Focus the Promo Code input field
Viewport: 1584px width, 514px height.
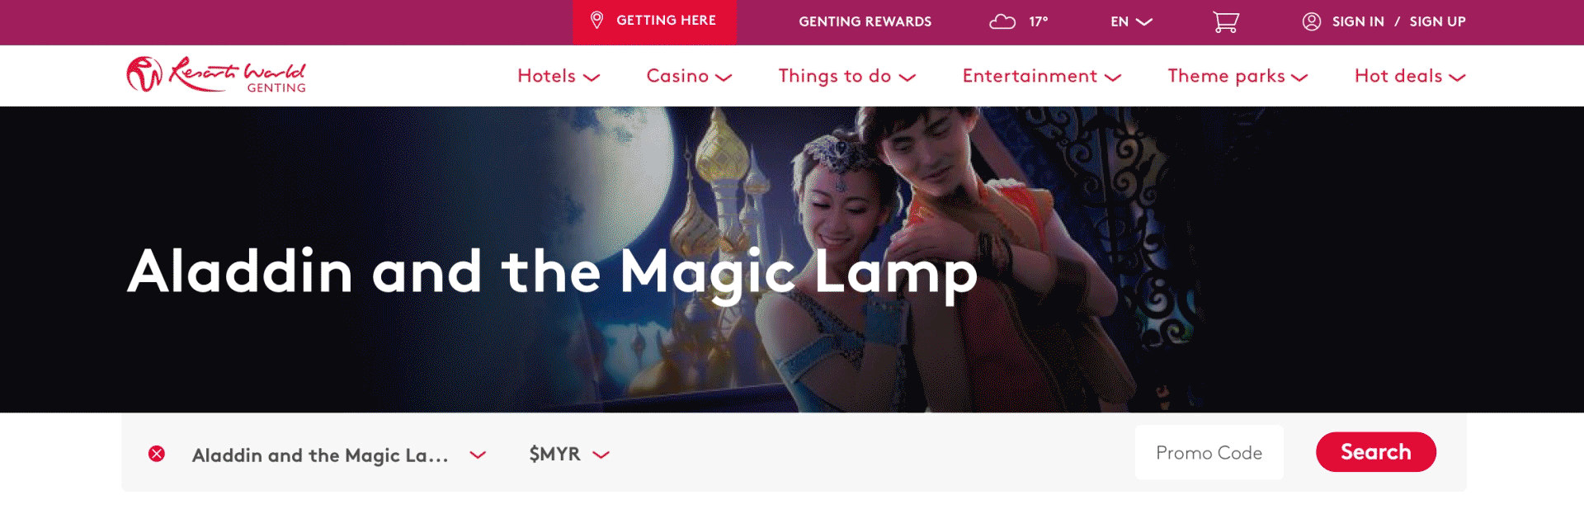pos(1209,452)
